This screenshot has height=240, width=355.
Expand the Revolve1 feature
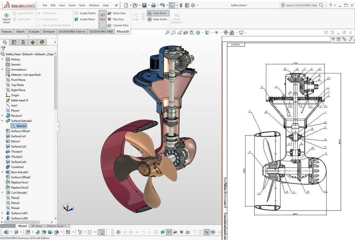point(2,116)
